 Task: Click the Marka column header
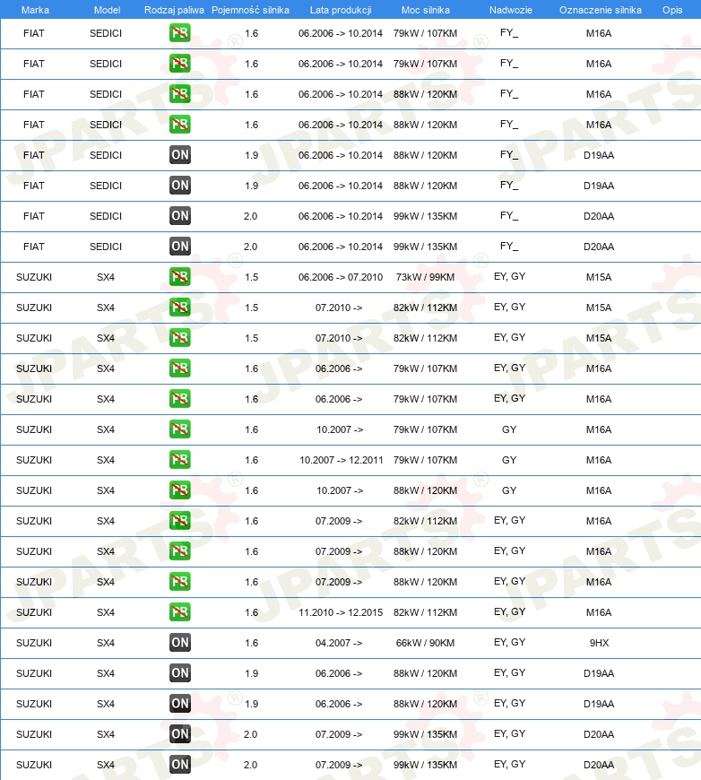pos(35,10)
